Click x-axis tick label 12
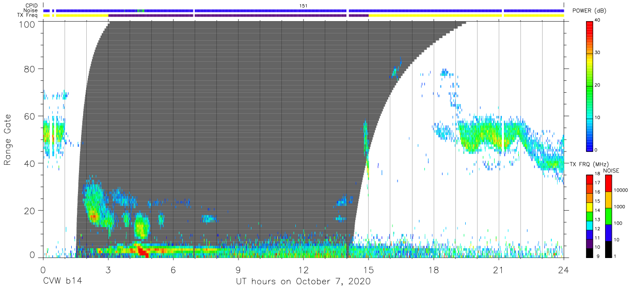634x292 pixels. click(303, 269)
